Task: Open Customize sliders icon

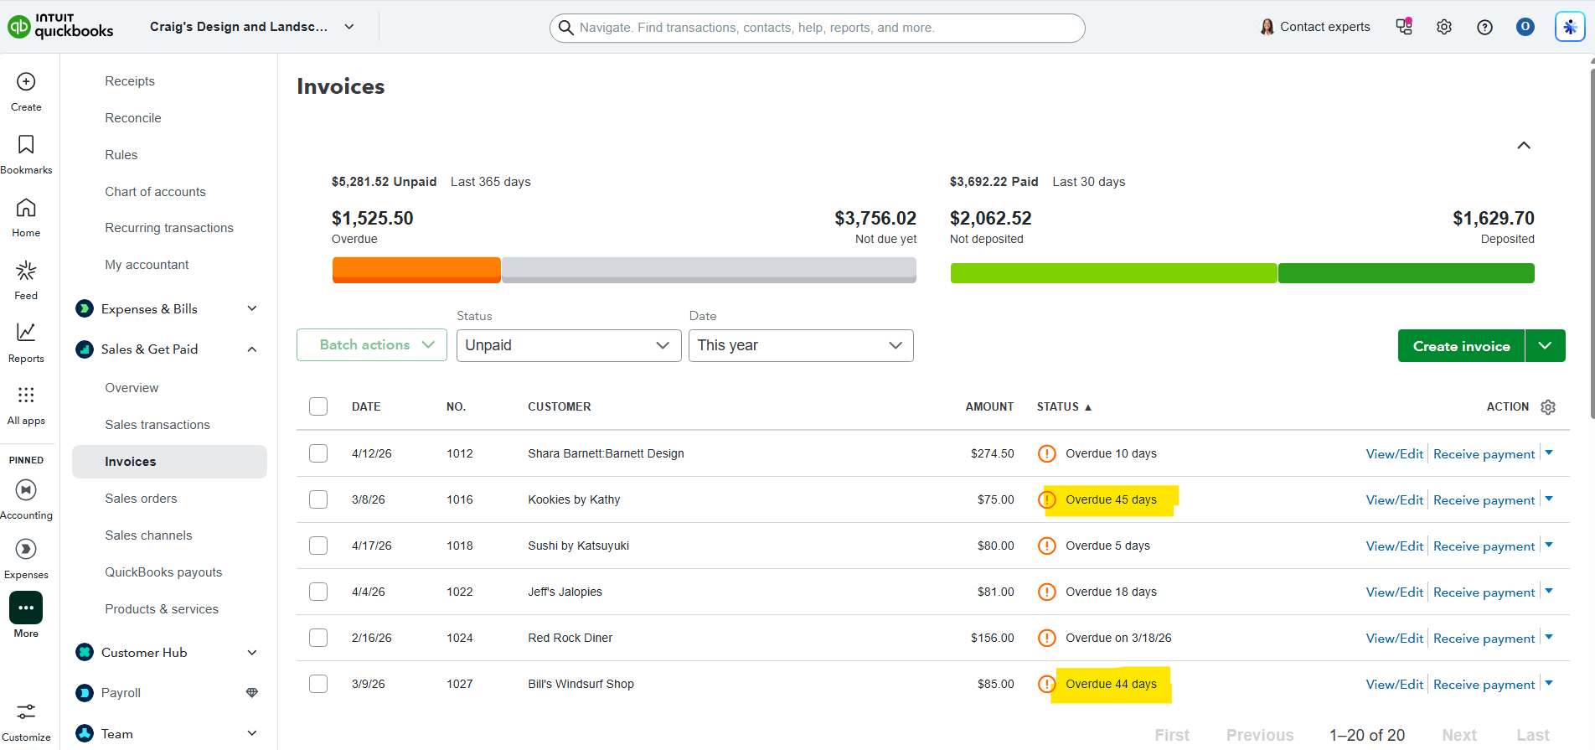Action: coord(26,711)
